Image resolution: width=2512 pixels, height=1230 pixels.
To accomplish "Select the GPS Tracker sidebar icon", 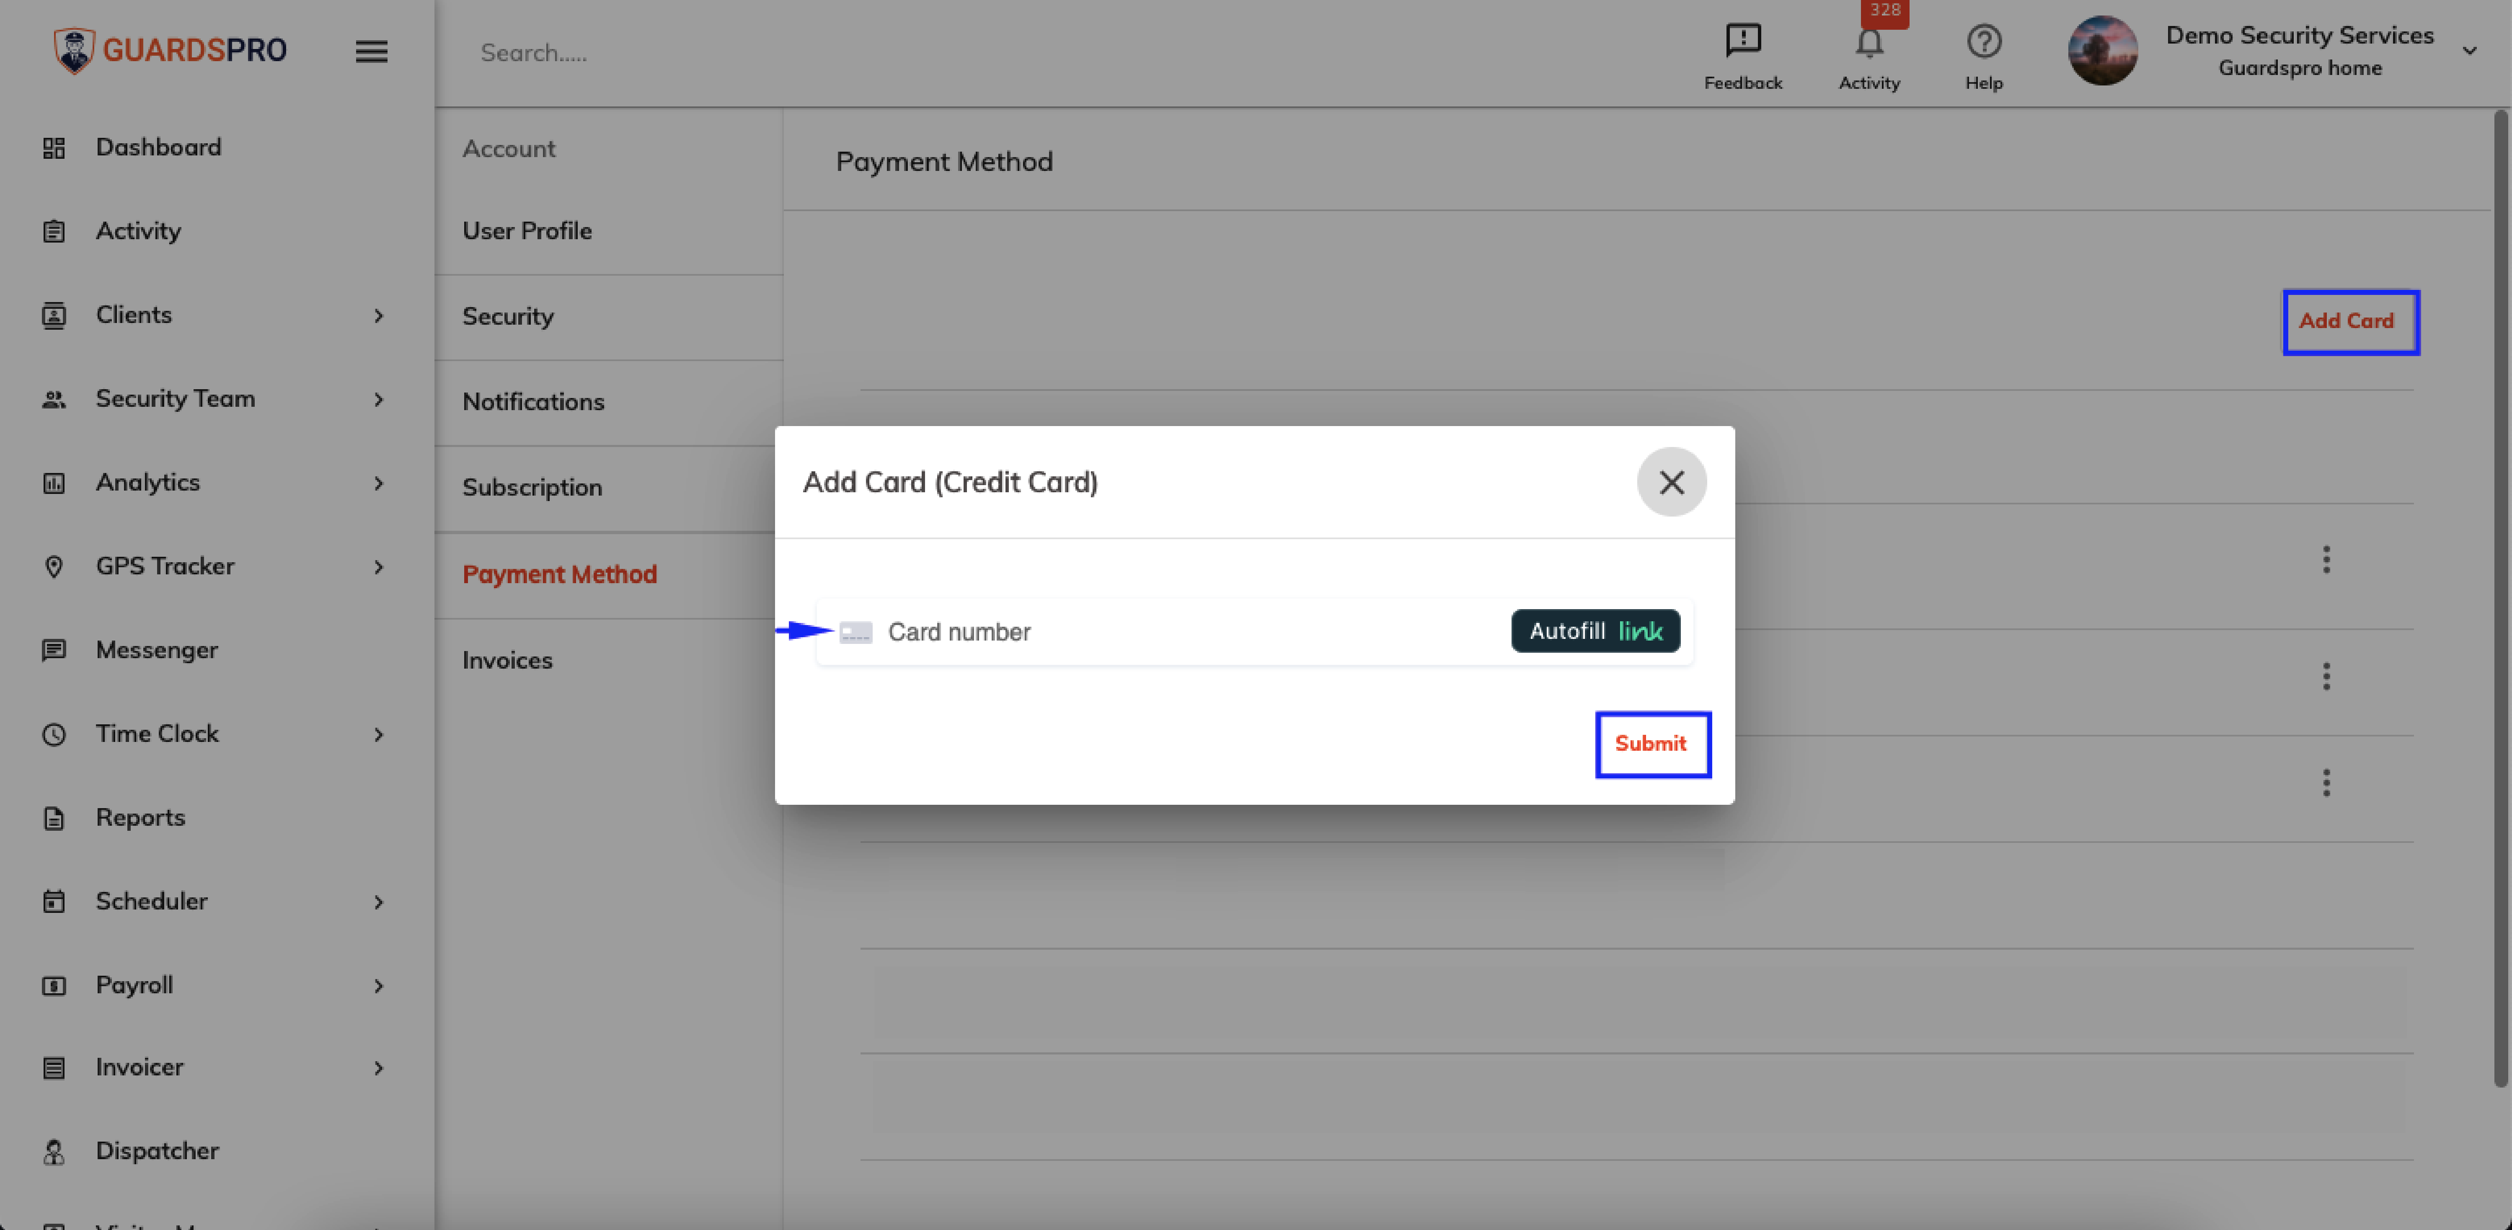I will tap(54, 566).
